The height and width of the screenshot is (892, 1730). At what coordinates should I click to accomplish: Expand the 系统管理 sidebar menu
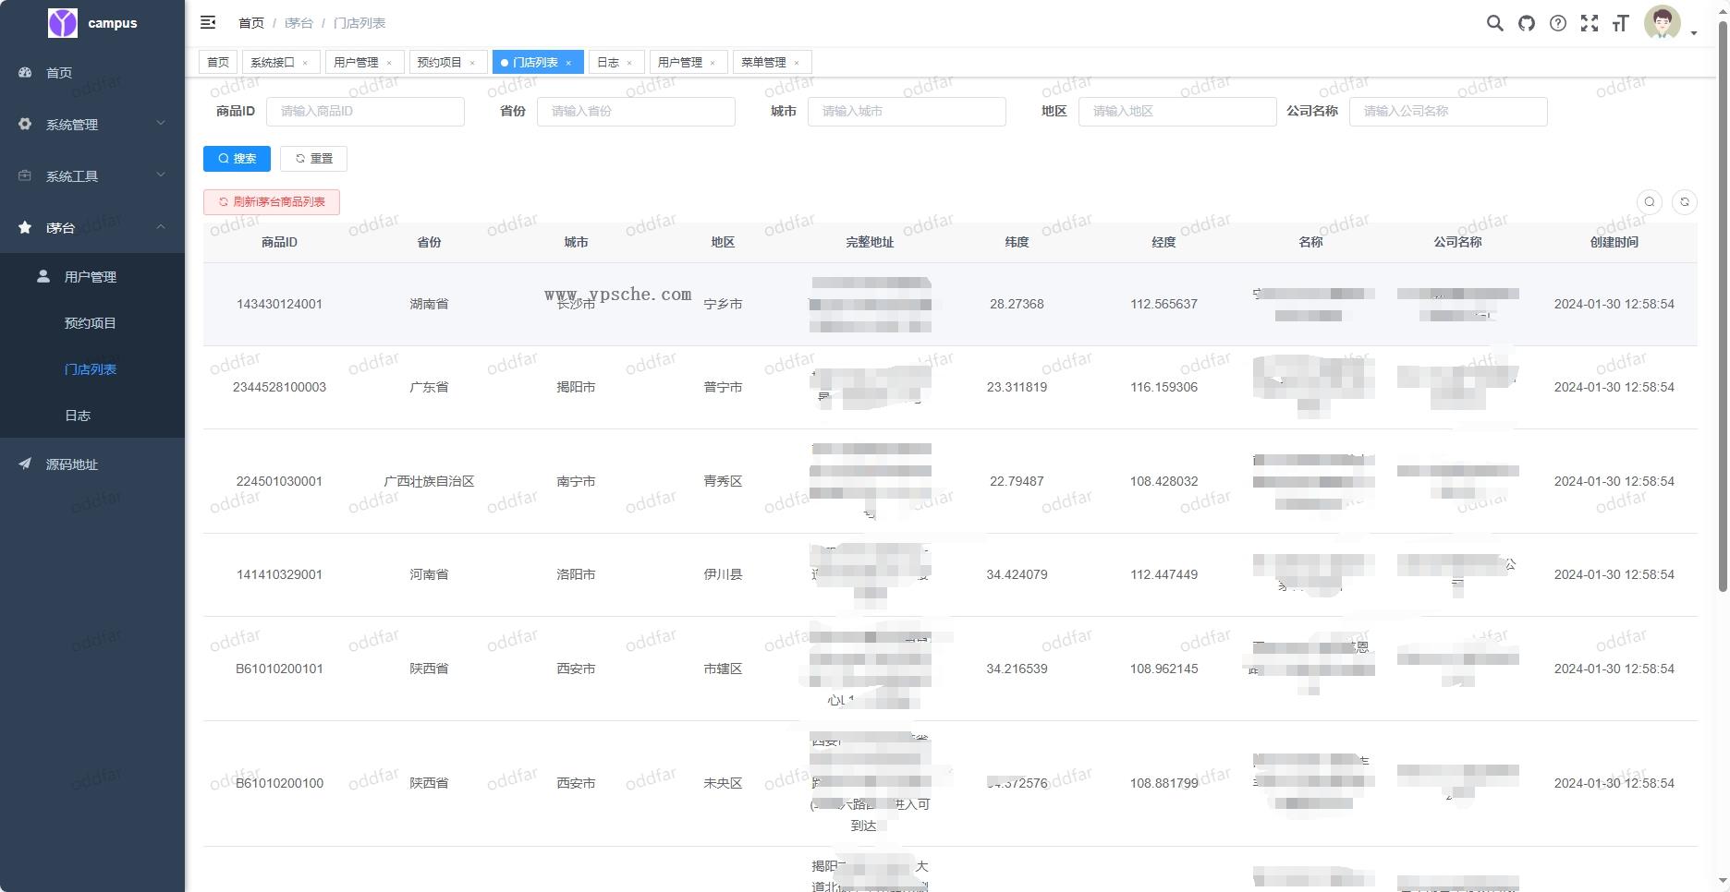(92, 124)
